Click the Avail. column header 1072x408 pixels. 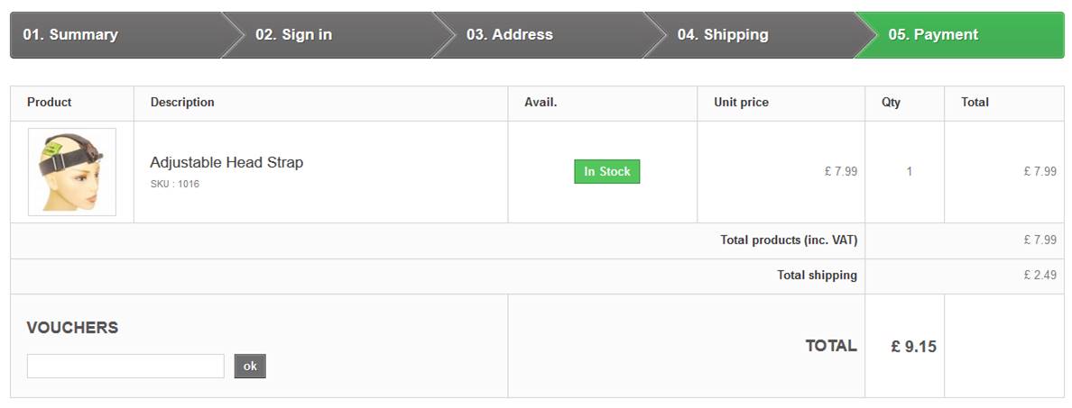tap(541, 103)
